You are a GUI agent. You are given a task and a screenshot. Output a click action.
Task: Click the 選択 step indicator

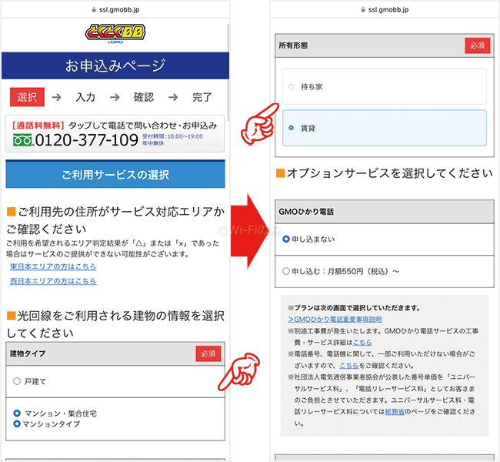27,97
